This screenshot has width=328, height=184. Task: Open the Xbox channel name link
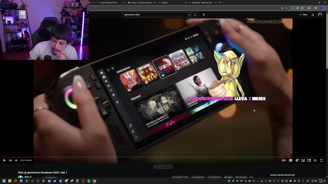27,177
